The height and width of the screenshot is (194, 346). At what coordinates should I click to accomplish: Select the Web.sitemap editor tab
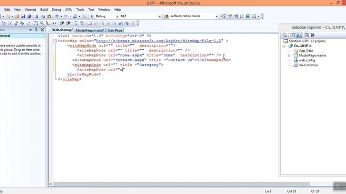pyautogui.click(x=62, y=30)
